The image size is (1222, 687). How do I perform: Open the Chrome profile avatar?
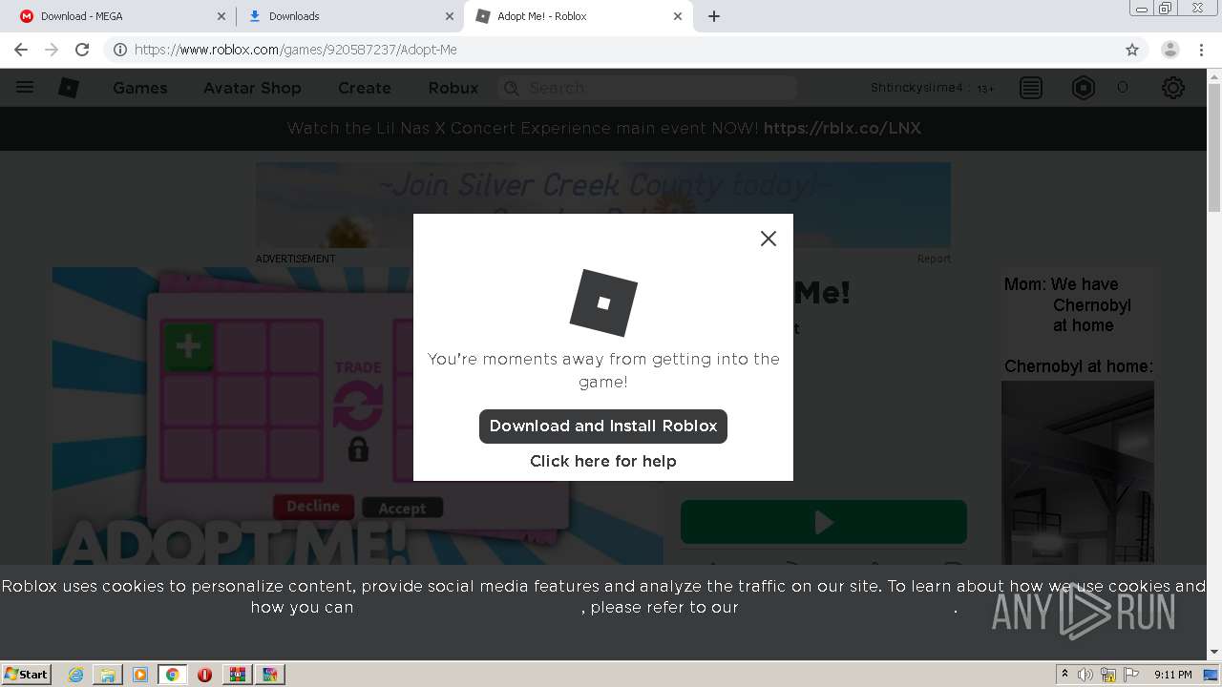coord(1170,50)
